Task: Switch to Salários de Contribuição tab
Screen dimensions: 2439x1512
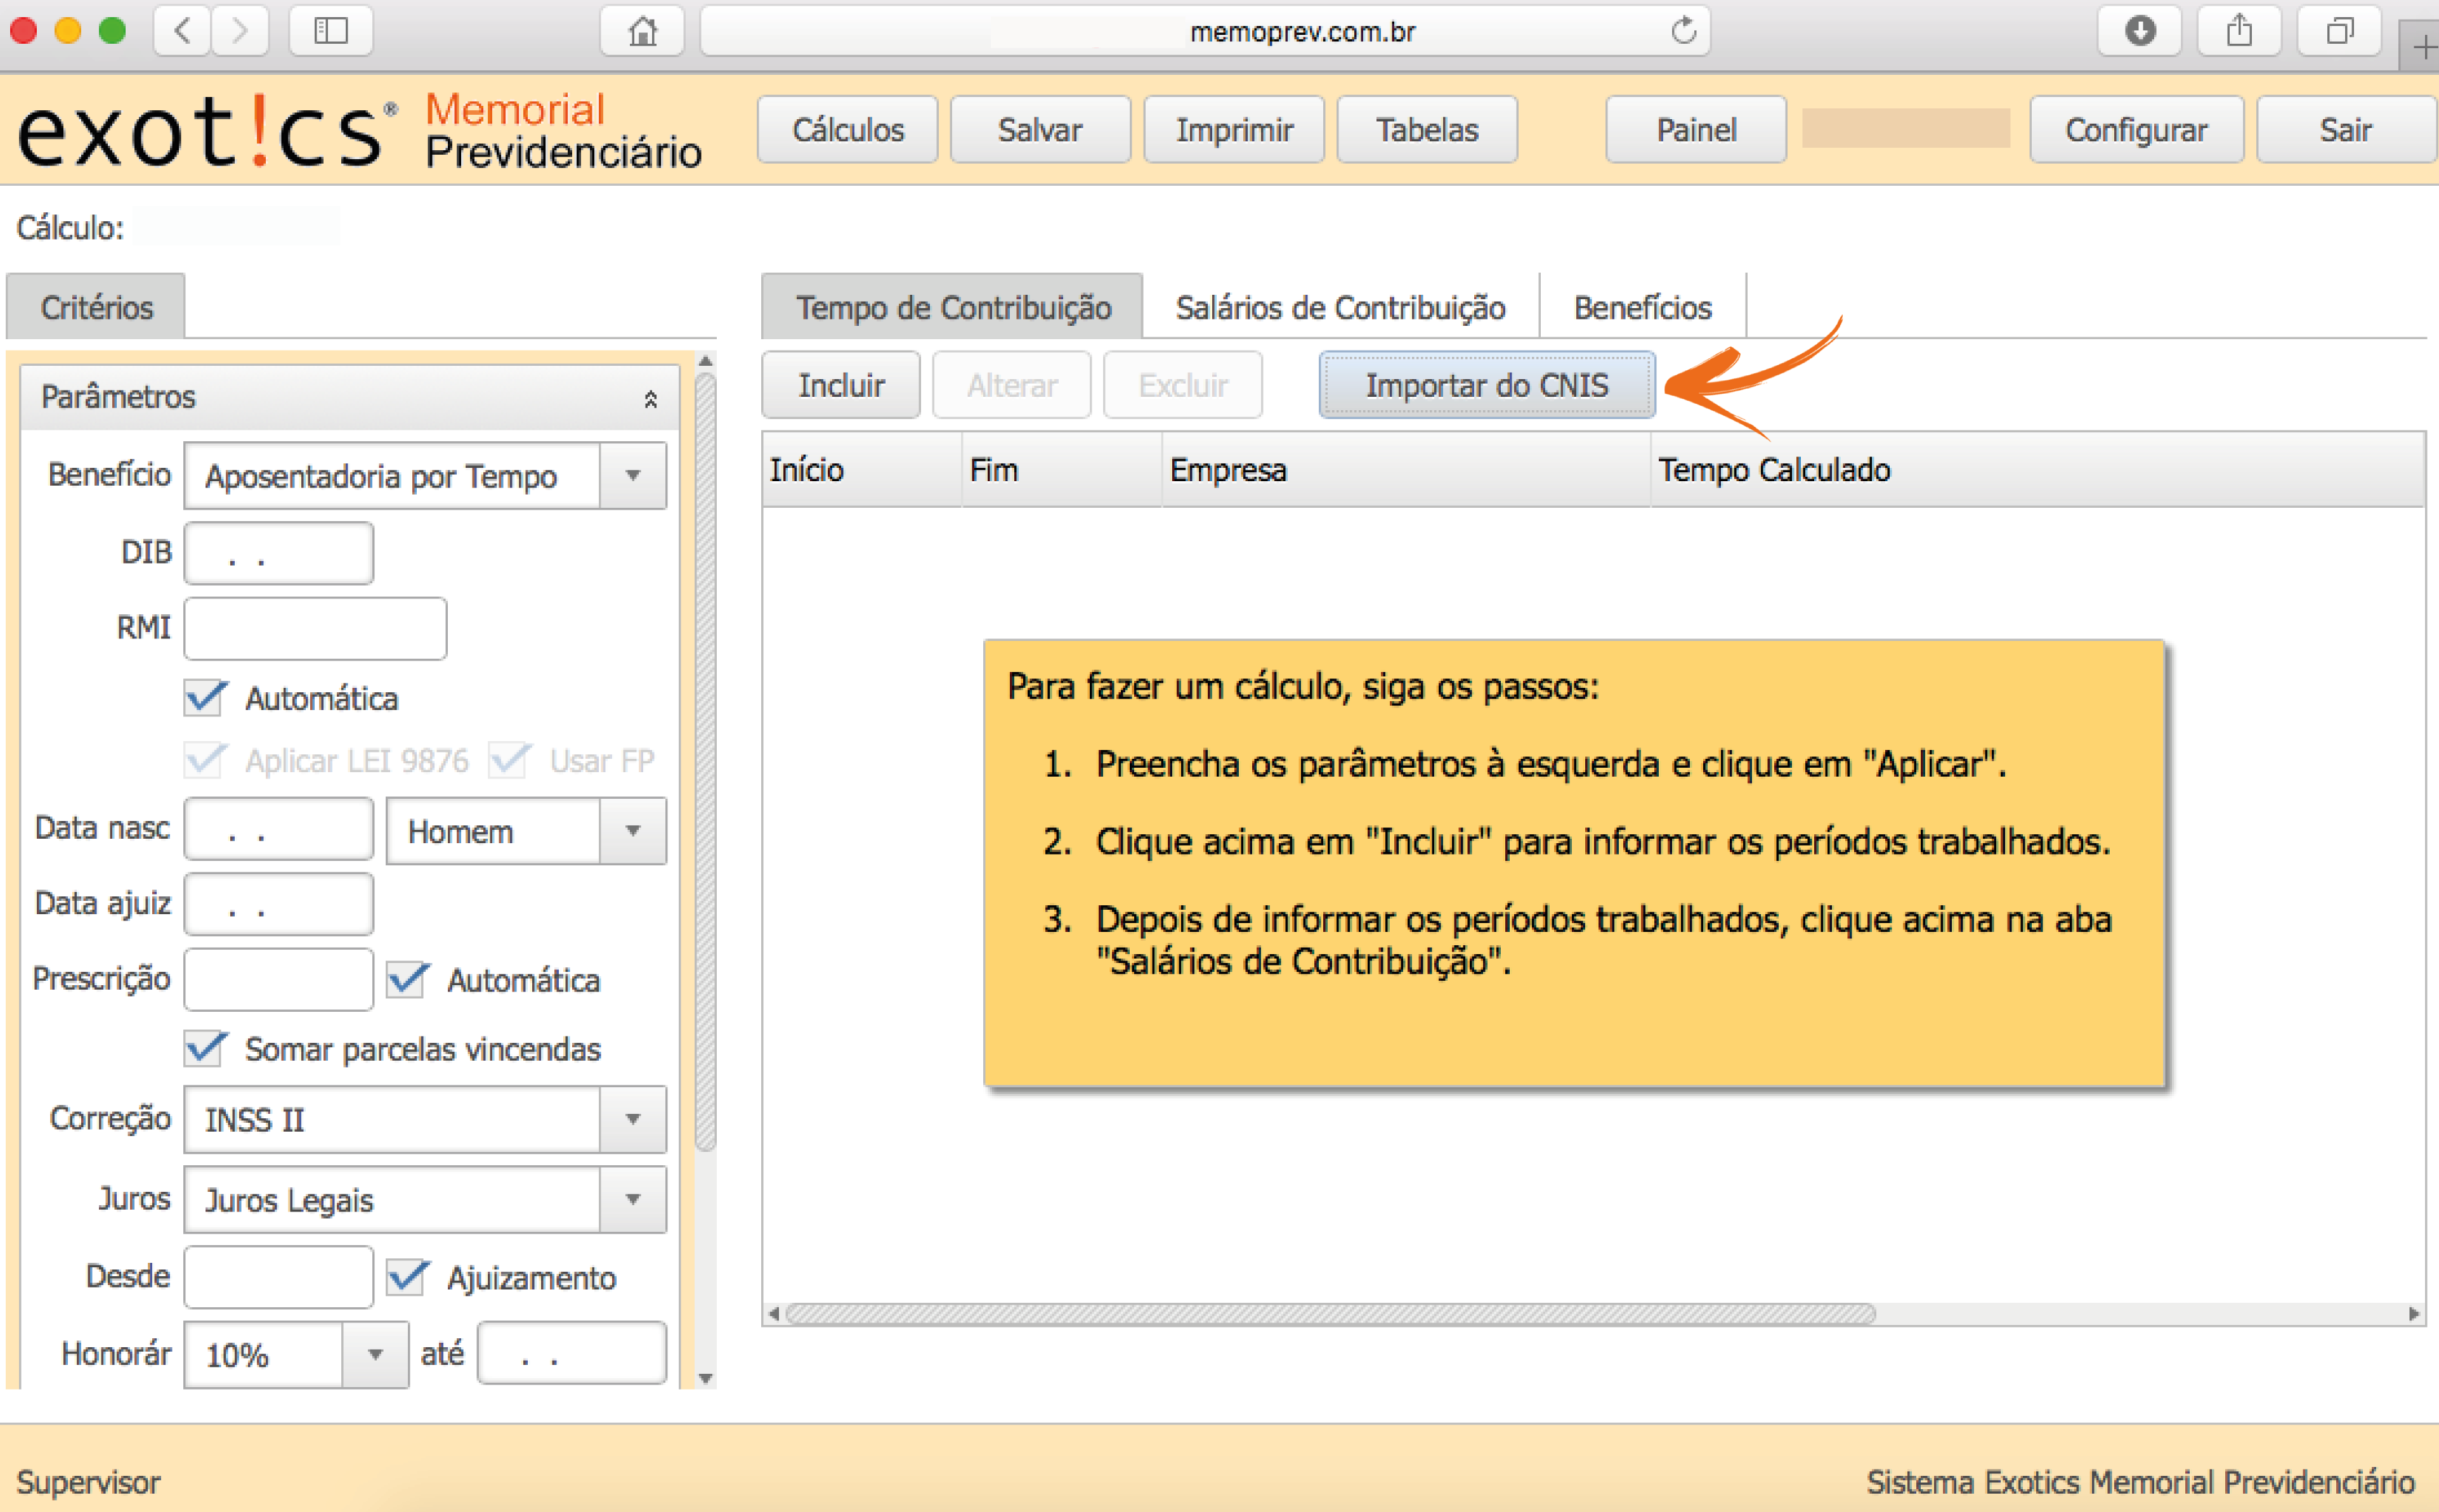Action: (x=1340, y=307)
